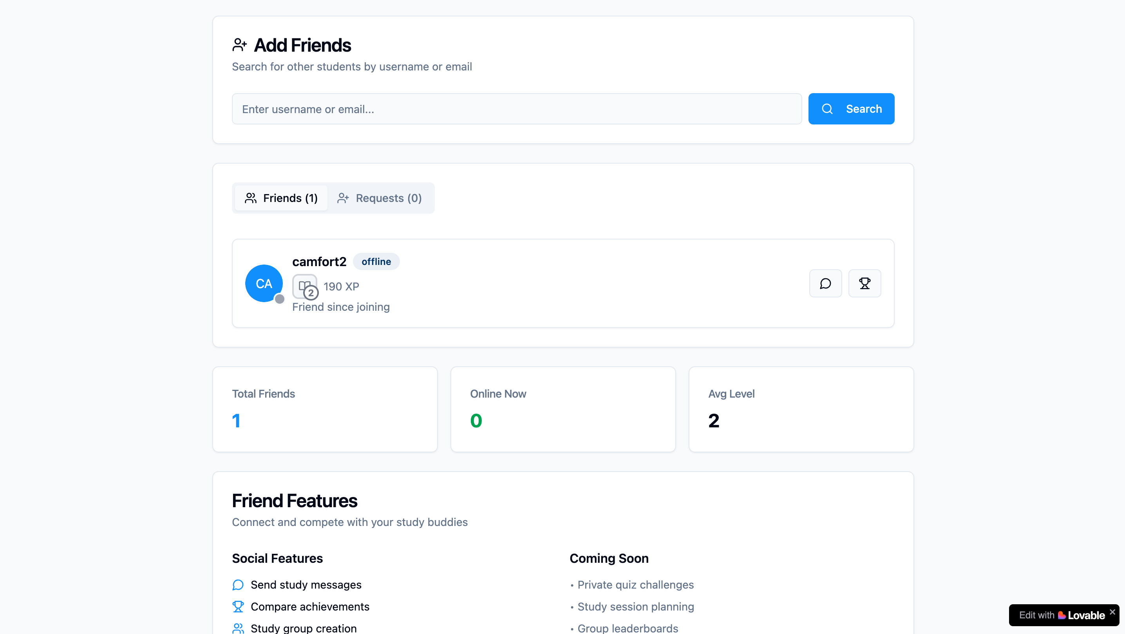The height and width of the screenshot is (634, 1125).
Task: Click the Total Friends stat card
Action: click(325, 409)
